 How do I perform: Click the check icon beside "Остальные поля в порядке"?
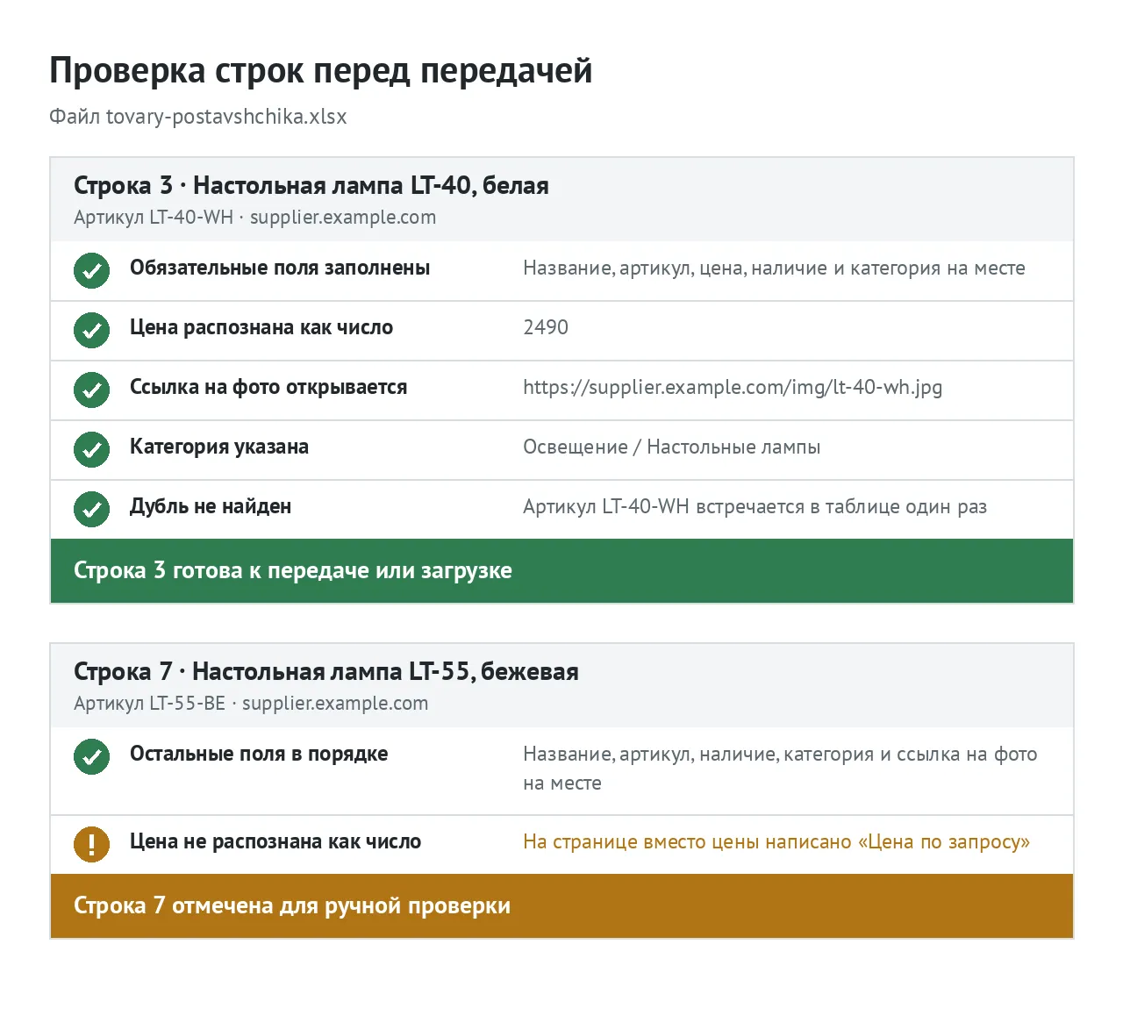[x=91, y=756]
